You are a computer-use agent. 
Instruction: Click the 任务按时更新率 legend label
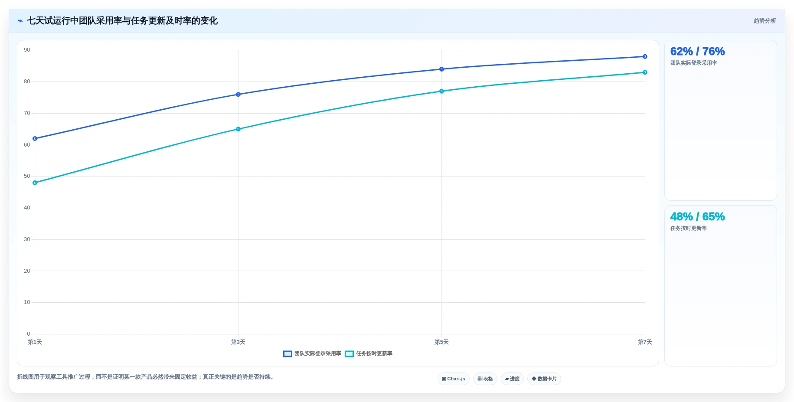374,354
